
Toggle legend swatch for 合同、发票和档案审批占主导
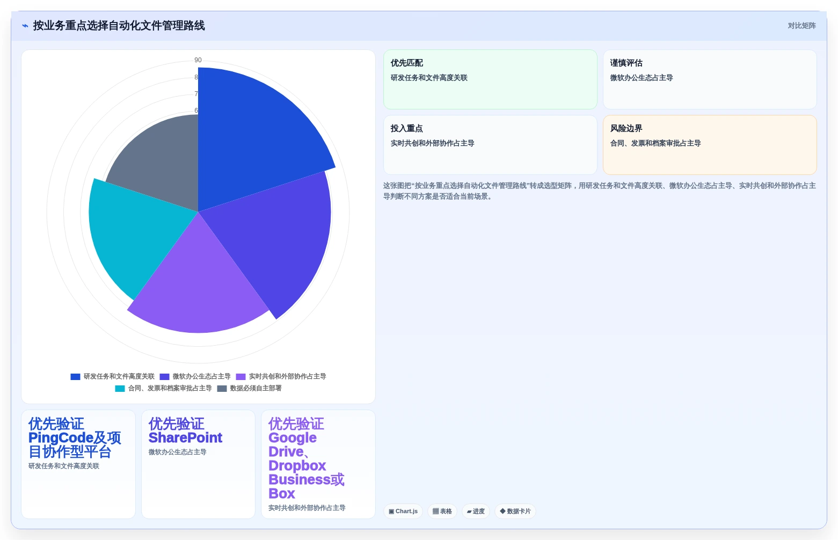pyautogui.click(x=120, y=389)
